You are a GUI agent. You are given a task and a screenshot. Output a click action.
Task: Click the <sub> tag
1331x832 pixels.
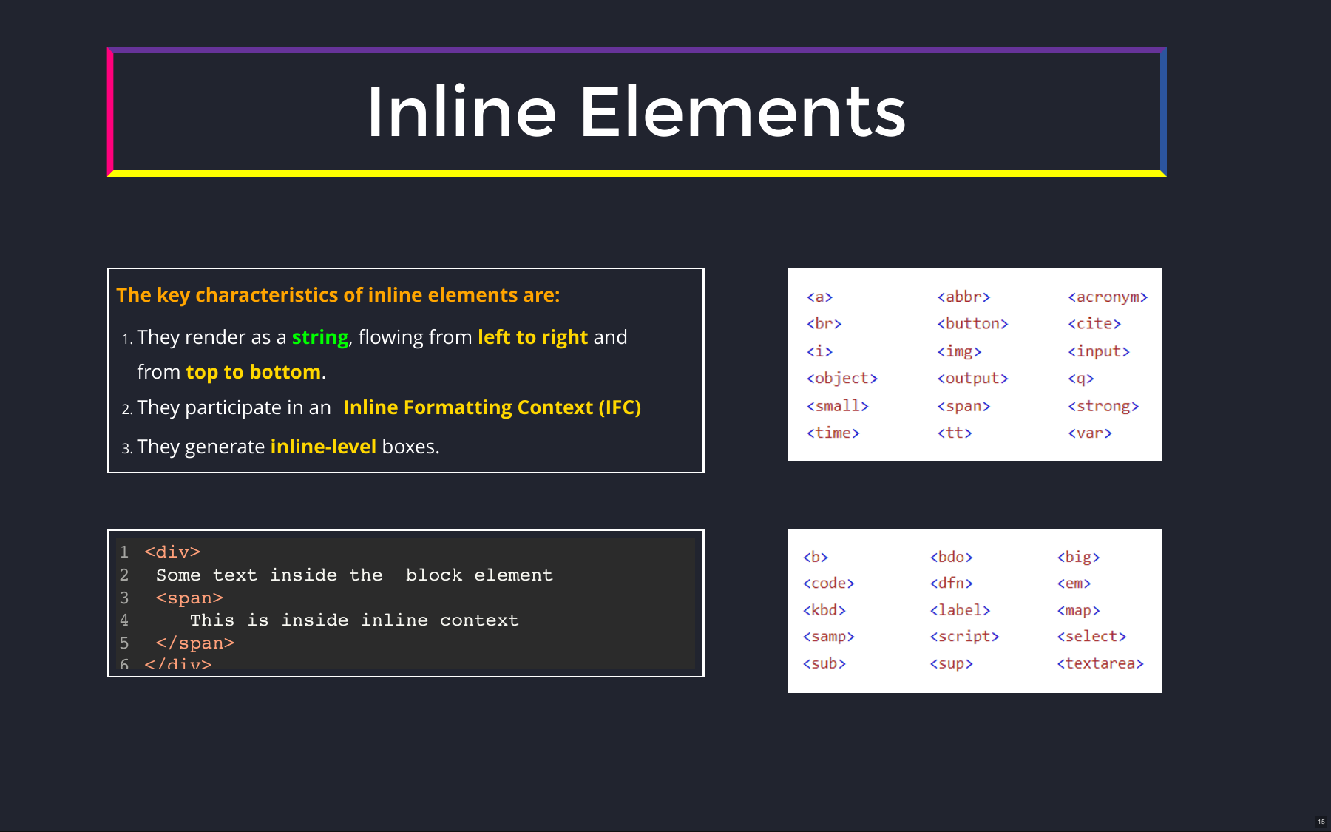[824, 663]
